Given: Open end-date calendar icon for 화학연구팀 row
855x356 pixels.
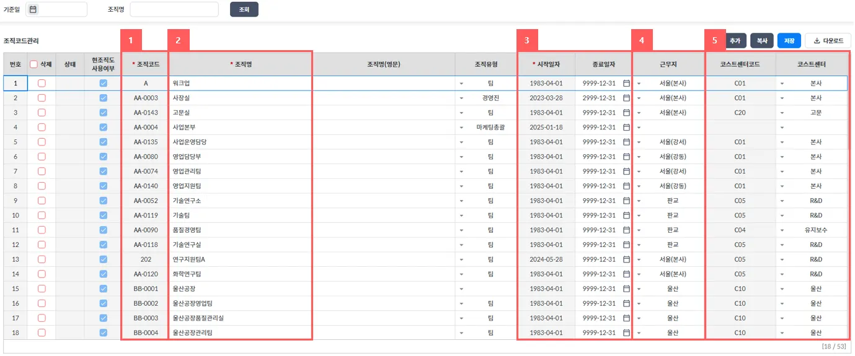Looking at the screenshot, I should 626,274.
